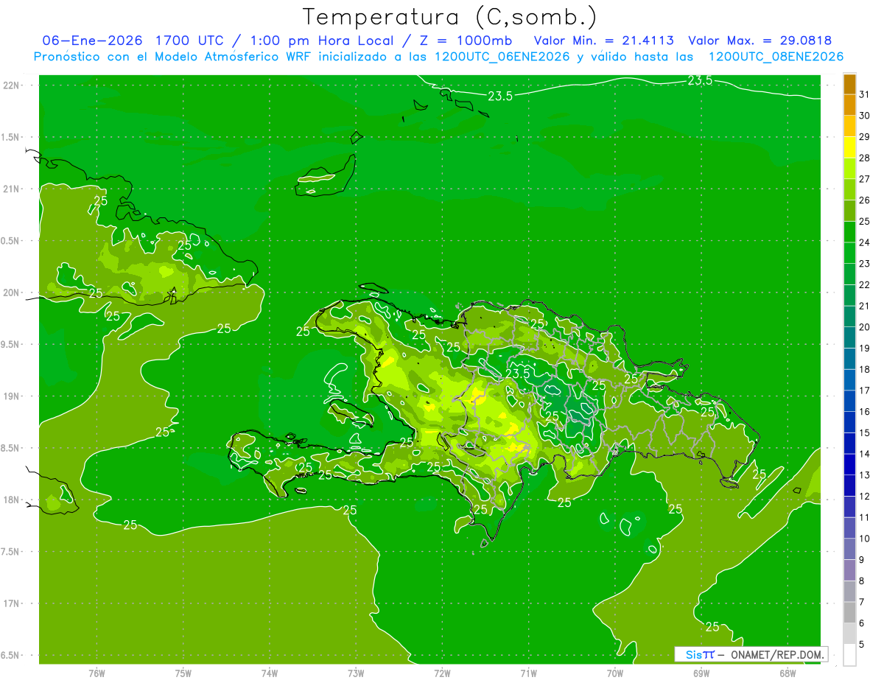Click the 23.5 contour label inside Dominican Republic
Image resolution: width=884 pixels, height=683 pixels.
pos(517,374)
